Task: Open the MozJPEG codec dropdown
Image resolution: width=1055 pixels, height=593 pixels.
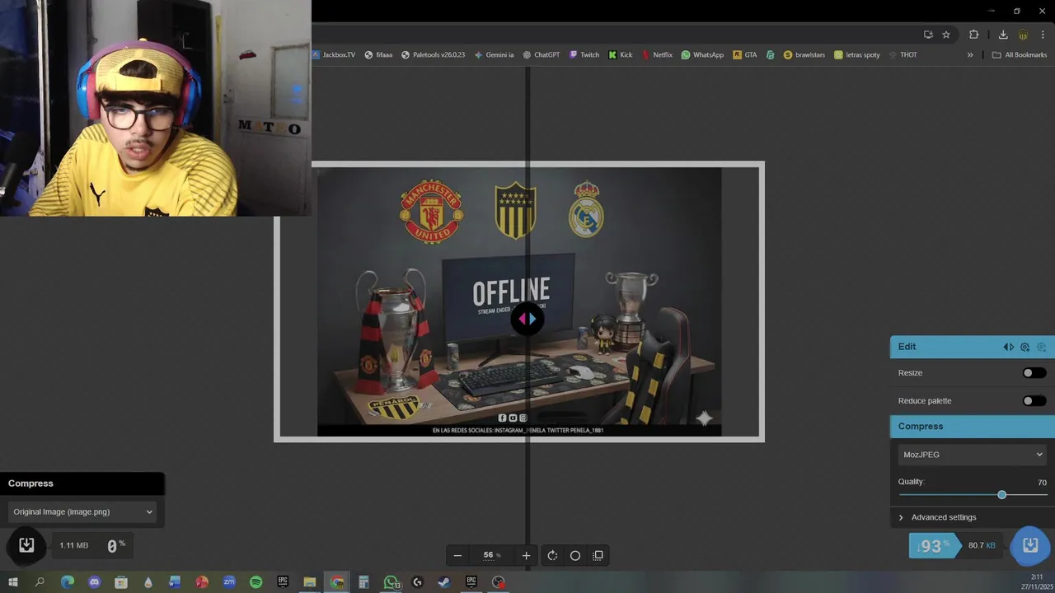Action: tap(972, 455)
